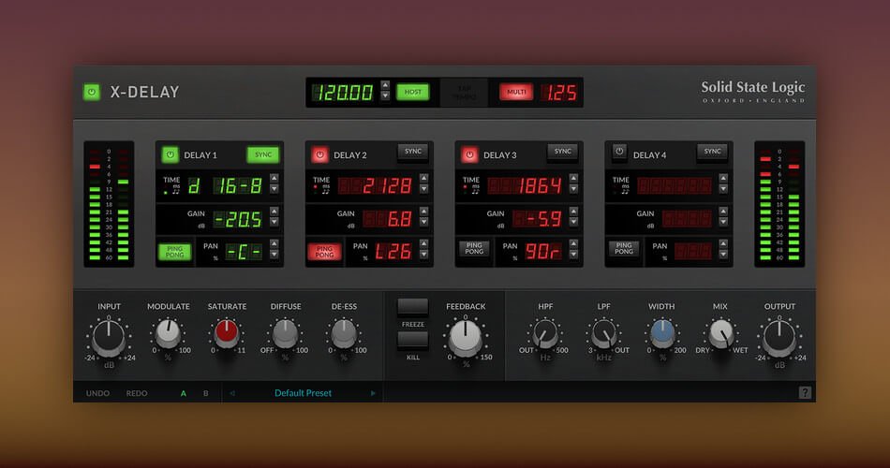Screen dimensions: 890x468
Task: Increase Delay 1 gain value
Action: click(274, 211)
